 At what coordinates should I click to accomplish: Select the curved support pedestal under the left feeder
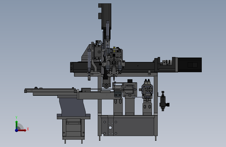point(72,107)
